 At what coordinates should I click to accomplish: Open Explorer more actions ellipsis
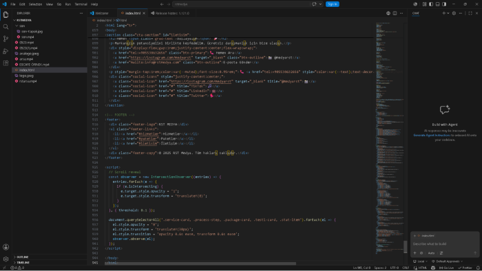coord(81,13)
